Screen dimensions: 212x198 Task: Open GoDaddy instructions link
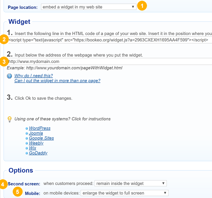(38, 153)
